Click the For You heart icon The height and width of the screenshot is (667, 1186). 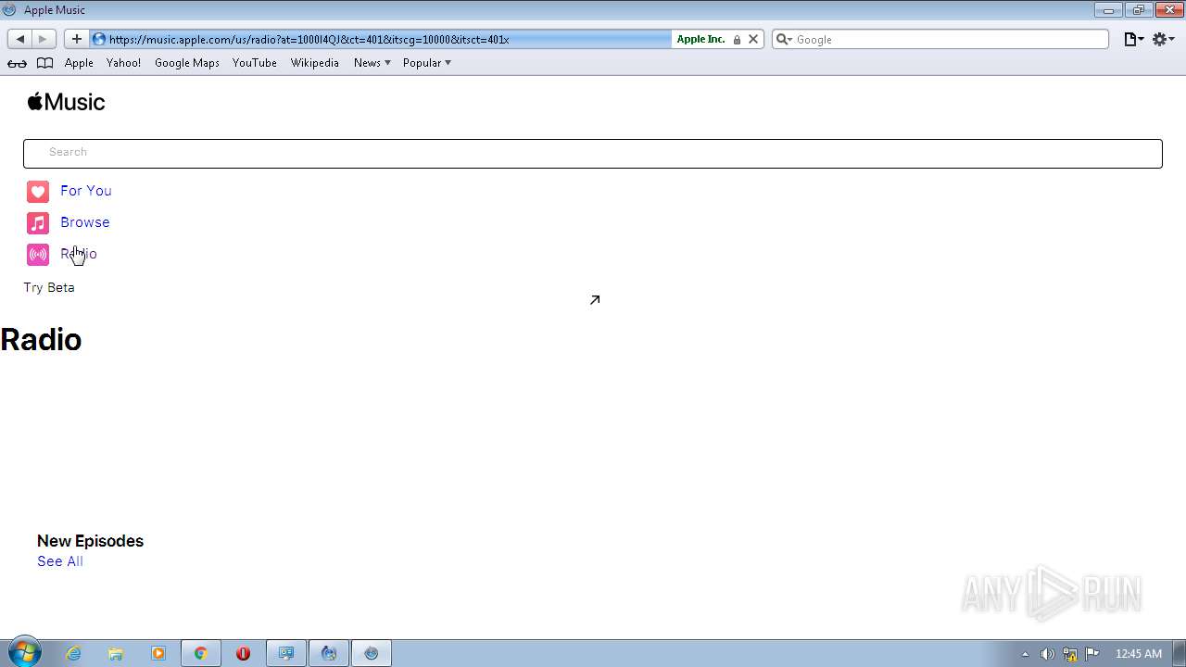[38, 192]
